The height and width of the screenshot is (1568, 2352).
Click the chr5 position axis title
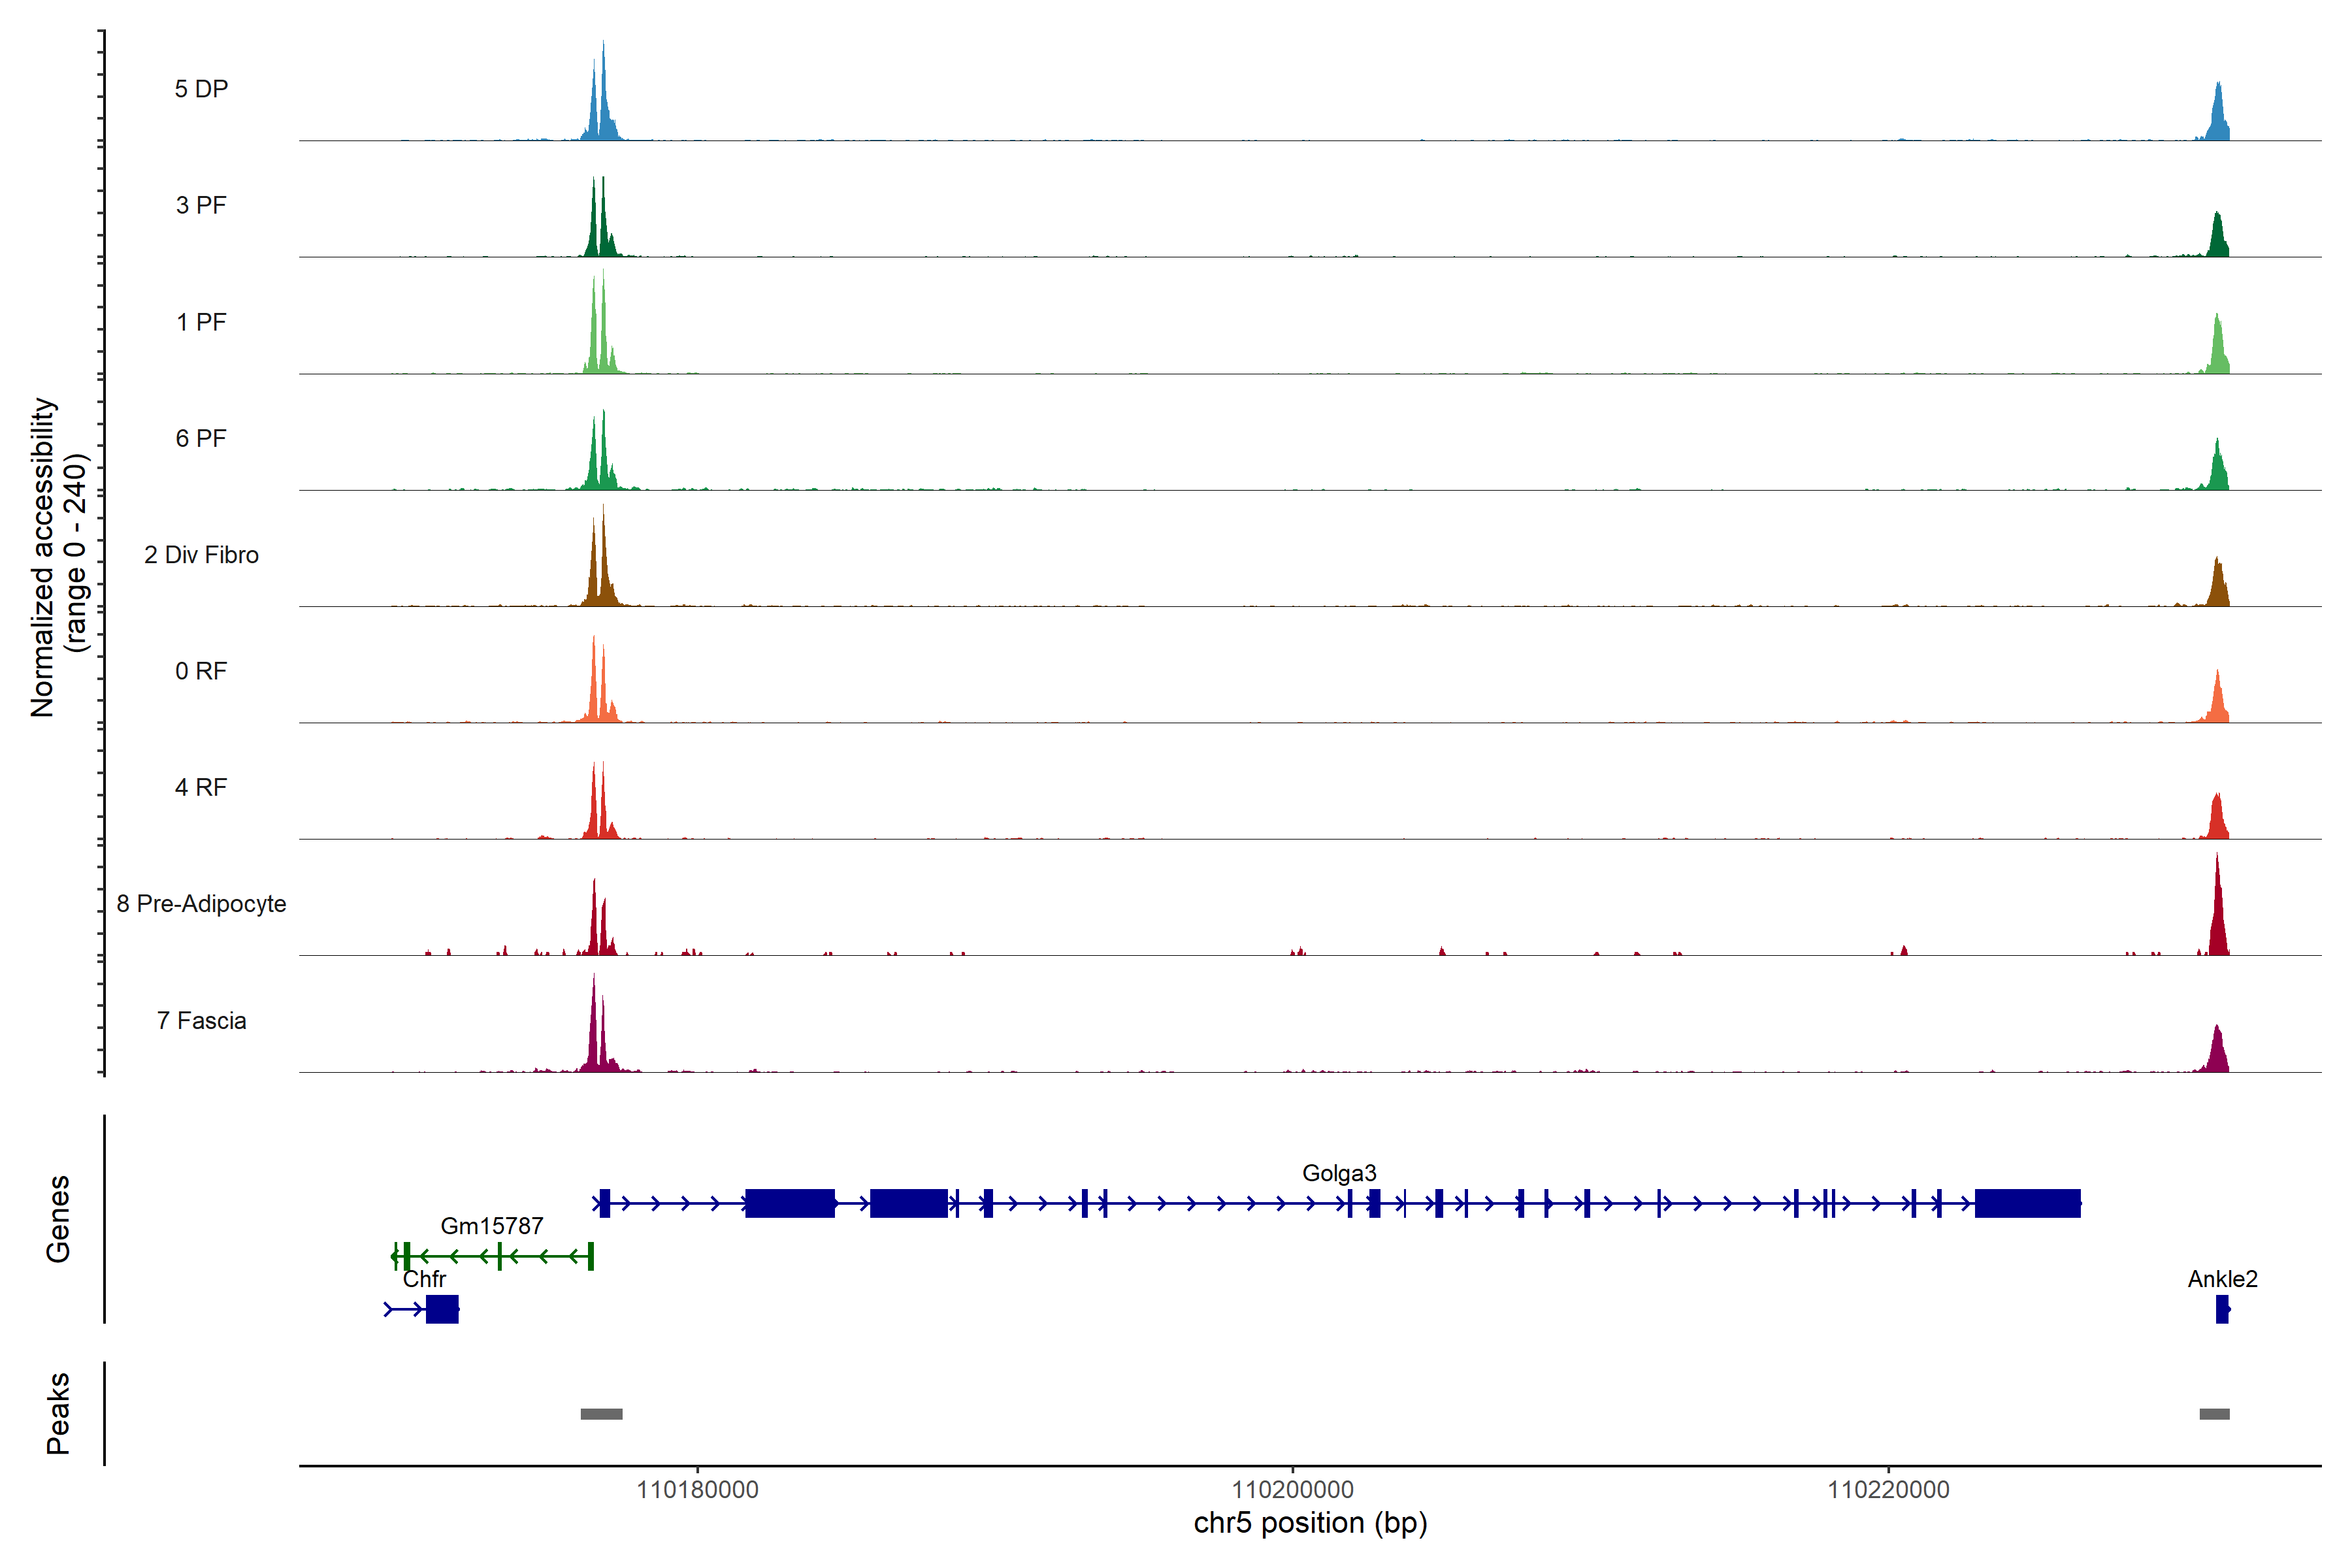[x=1310, y=1523]
